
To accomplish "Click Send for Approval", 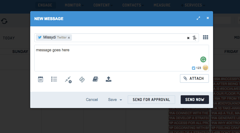I will pyautogui.click(x=151, y=100).
